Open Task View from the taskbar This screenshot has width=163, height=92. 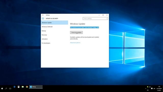[10, 88]
